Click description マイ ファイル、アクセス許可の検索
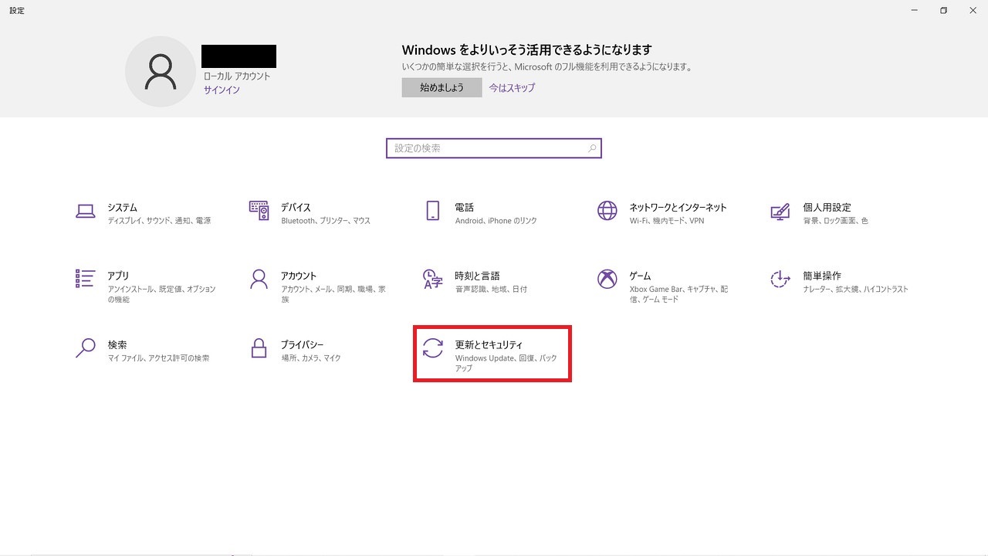The height and width of the screenshot is (556, 988). [x=158, y=358]
